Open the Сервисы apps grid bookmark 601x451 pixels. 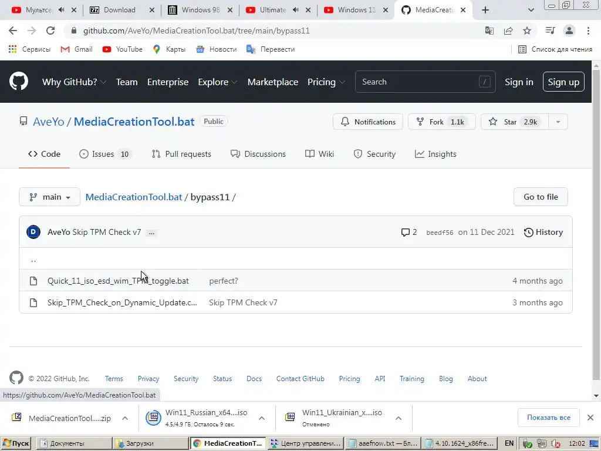click(x=29, y=49)
